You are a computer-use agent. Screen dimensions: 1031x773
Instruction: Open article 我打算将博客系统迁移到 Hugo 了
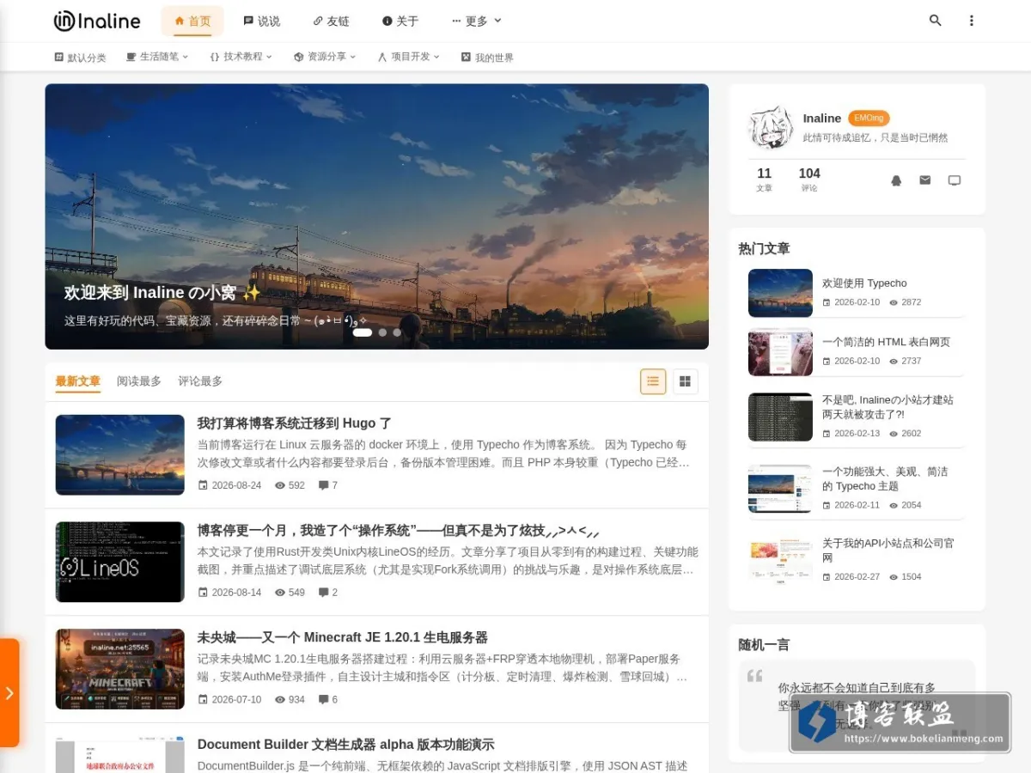pyautogui.click(x=295, y=423)
